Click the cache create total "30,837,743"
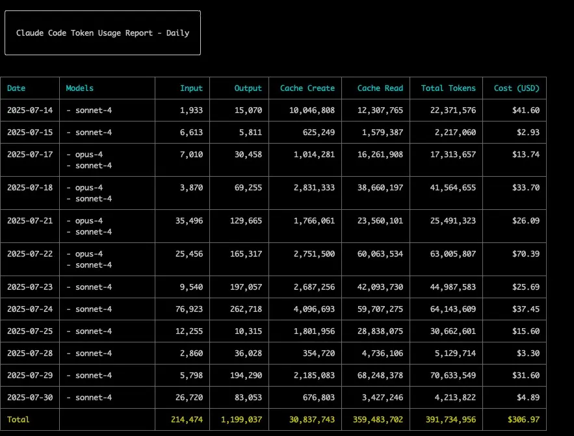Image resolution: width=574 pixels, height=436 pixels. click(312, 420)
